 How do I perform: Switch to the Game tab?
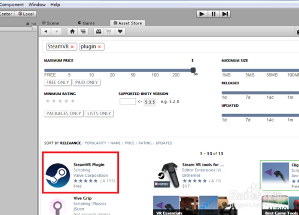[86, 23]
